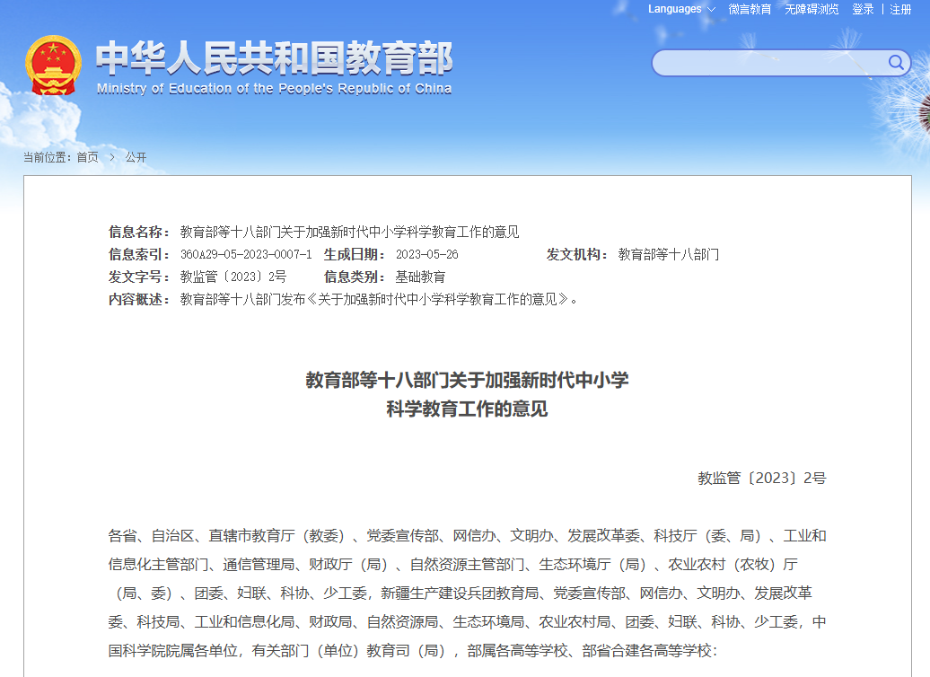
Task: Enable 无障碍浏览 accessible browsing mode
Action: coord(811,9)
